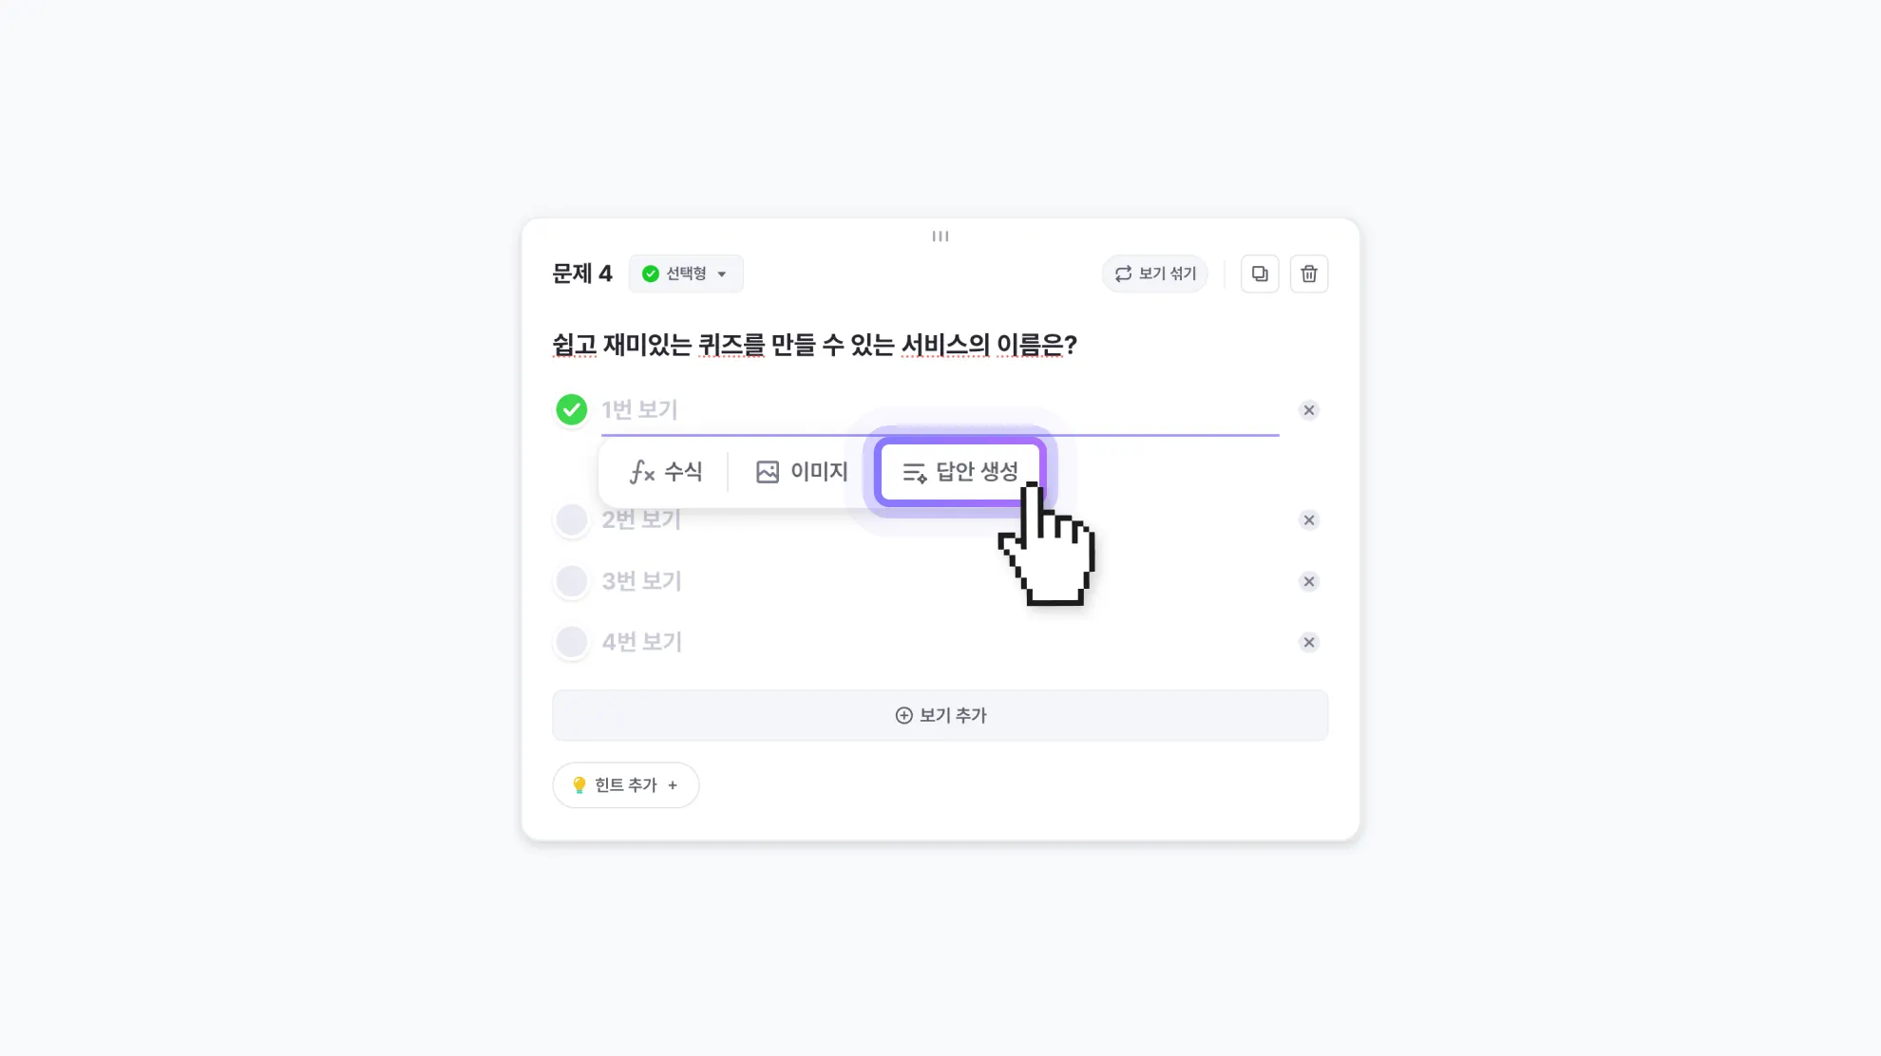1881x1056 pixels.
Task: Insert formula with 수식 button
Action: click(x=665, y=472)
